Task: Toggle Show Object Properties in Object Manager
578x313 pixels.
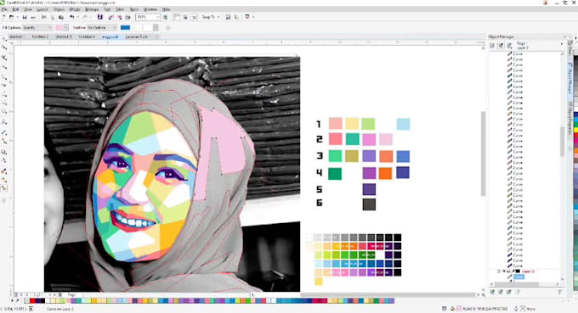Action: point(492,46)
